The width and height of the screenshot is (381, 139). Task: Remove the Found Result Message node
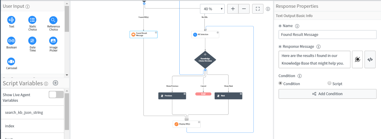click(156, 33)
